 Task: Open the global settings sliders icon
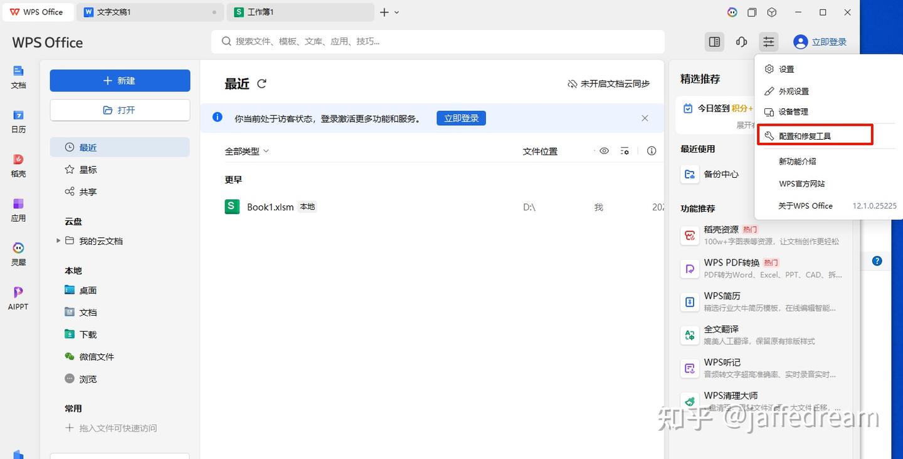(x=768, y=42)
